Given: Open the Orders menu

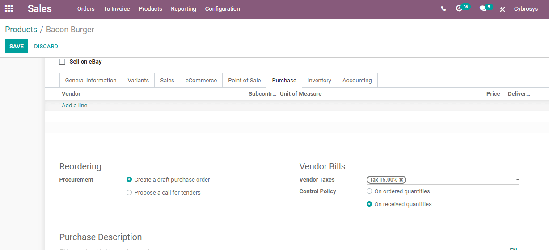Looking at the screenshot, I should (x=86, y=9).
